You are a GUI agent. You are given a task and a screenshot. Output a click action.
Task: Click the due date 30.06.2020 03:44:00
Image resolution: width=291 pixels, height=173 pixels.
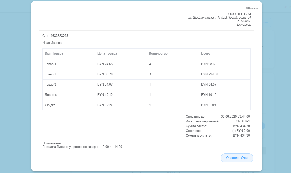pyautogui.click(x=235, y=117)
